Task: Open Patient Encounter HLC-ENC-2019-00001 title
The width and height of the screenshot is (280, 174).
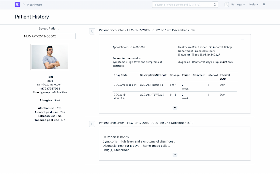Action: [x=146, y=123]
